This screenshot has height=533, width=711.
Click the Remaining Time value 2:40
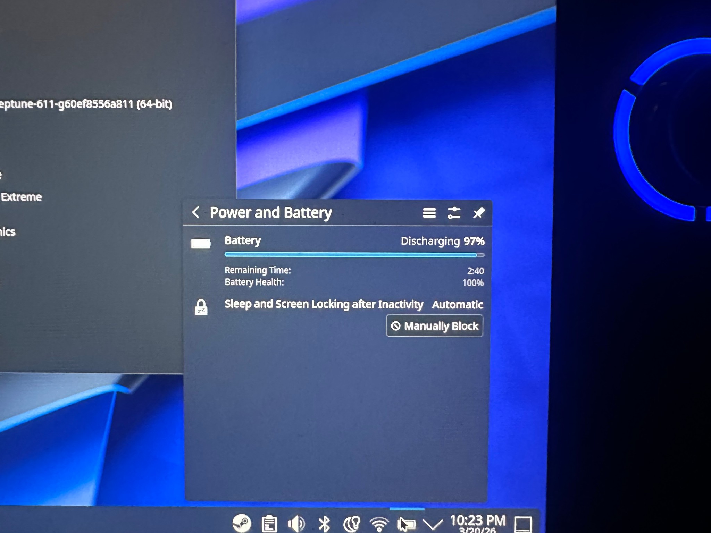[x=475, y=271]
